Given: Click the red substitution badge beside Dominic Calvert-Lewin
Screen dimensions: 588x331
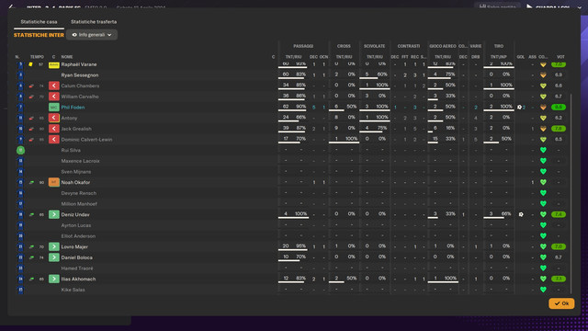Looking at the screenshot, I should coord(54,140).
